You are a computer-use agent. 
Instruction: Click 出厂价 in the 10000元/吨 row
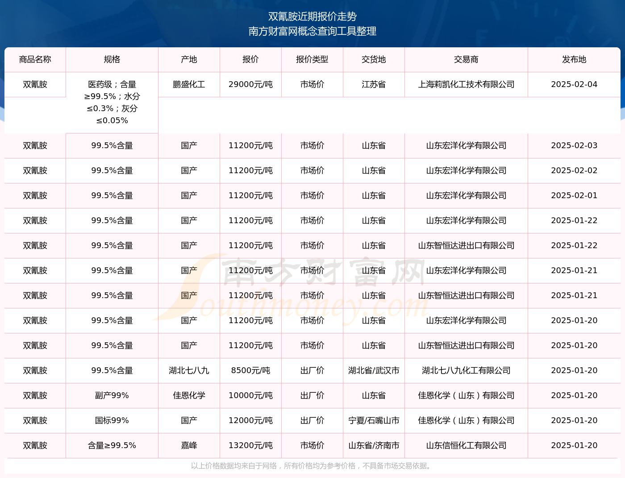pyautogui.click(x=312, y=395)
